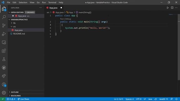Open the Run and Debug view
Viewport: 180px width, 101px height.
(4, 34)
